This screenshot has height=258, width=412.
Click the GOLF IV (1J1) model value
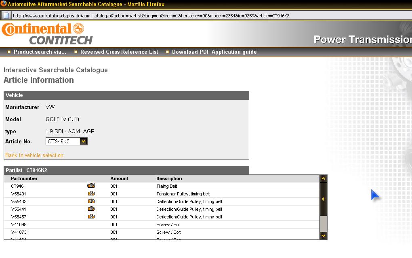62,119
